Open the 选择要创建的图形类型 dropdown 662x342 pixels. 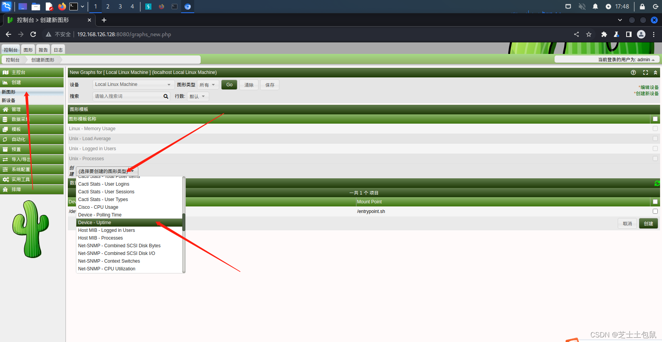[107, 171]
